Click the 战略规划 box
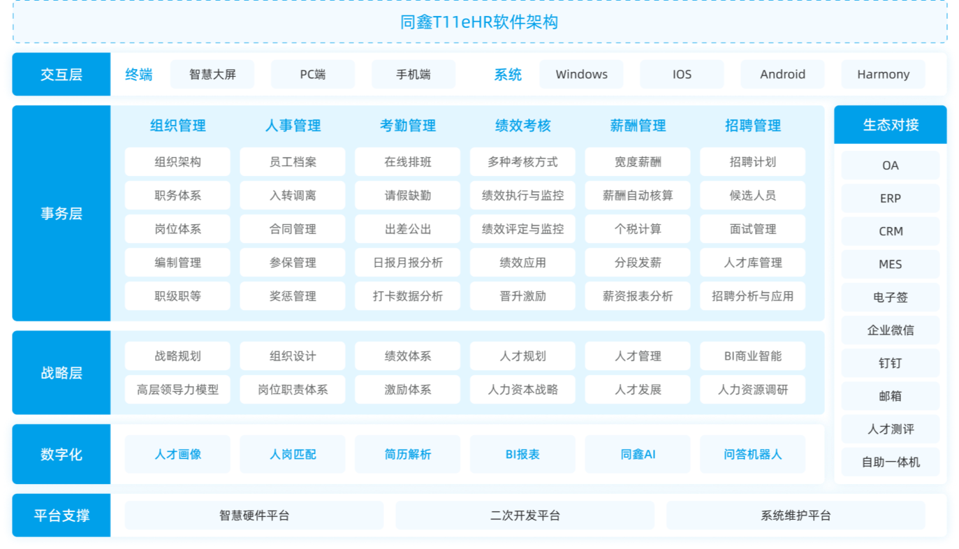The height and width of the screenshot is (549, 959). click(177, 356)
